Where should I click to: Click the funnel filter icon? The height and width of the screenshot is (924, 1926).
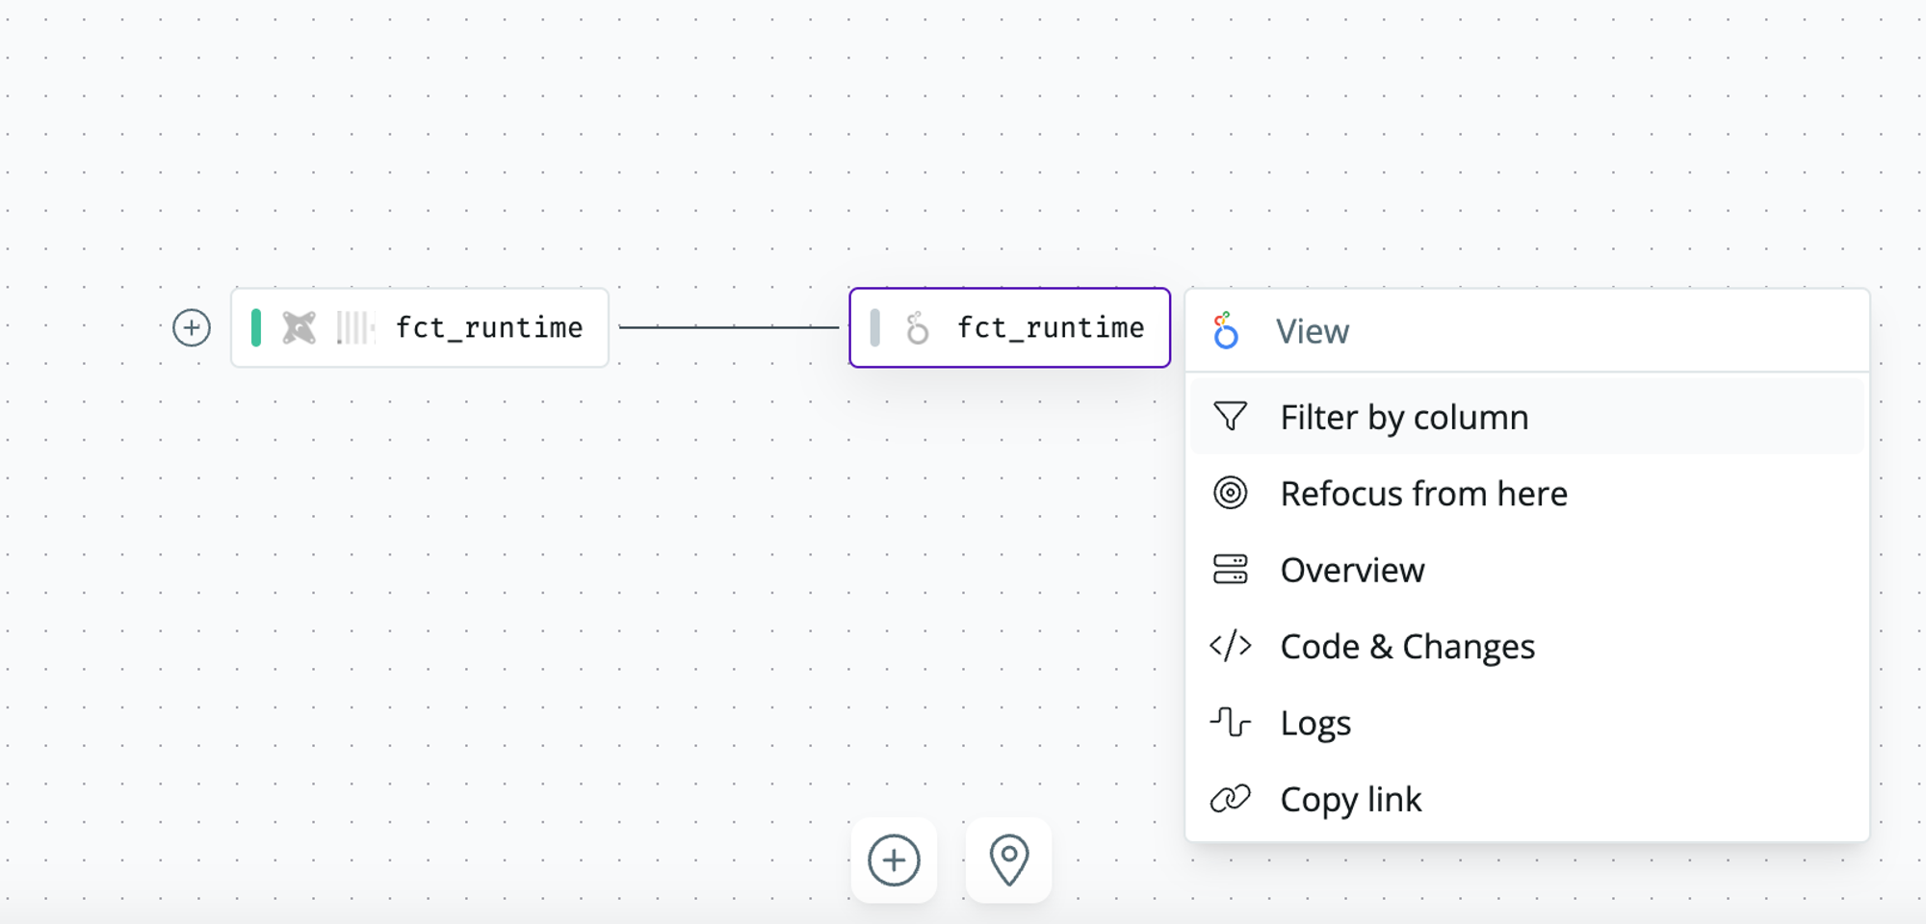pyautogui.click(x=1231, y=417)
